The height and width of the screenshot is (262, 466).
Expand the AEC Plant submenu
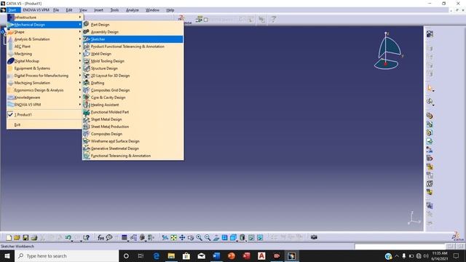[x=44, y=47]
